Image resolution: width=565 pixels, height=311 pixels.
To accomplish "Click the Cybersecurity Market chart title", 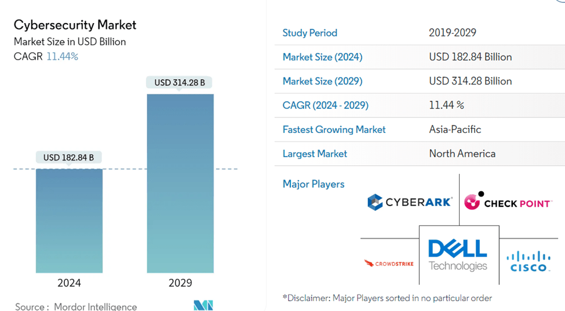I will (75, 25).
